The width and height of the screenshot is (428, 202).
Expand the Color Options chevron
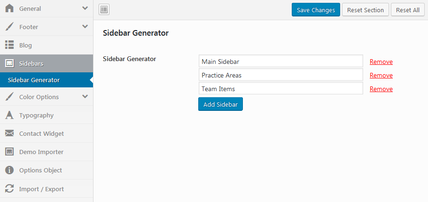click(85, 97)
